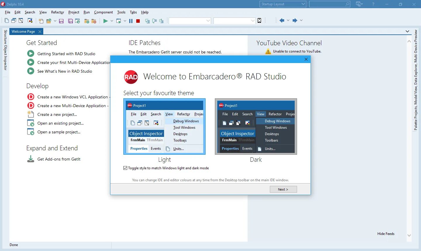Open the tab list chevron at right
Image resolution: width=421 pixels, height=251 pixels.
(407, 31)
